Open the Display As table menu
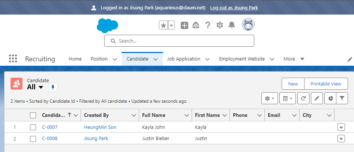The height and width of the screenshot is (152, 354). [288, 98]
